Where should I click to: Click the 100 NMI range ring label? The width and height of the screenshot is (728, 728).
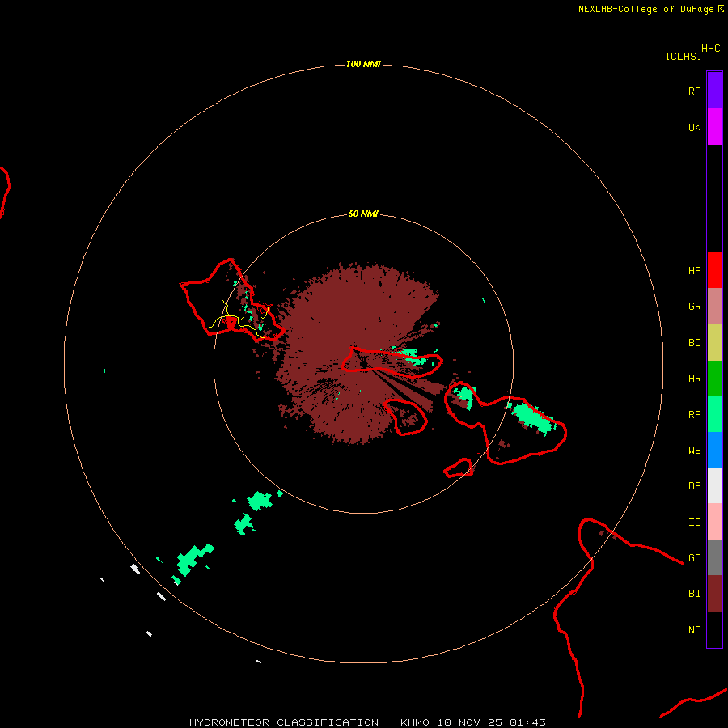[363, 64]
